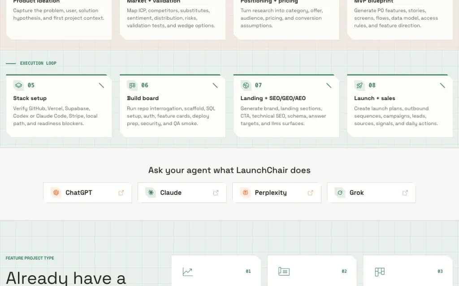
Task: Open external link icon on Claude button
Action: point(216,193)
